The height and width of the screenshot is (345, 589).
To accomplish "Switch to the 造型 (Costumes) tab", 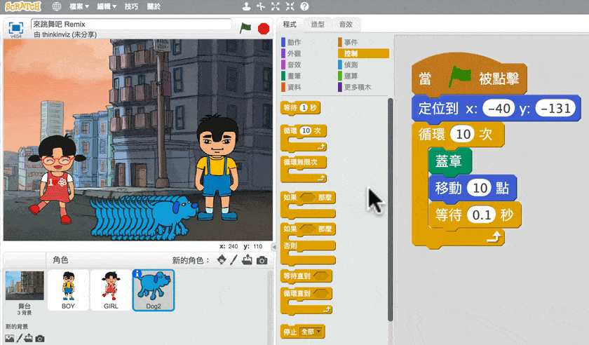I will coord(318,25).
